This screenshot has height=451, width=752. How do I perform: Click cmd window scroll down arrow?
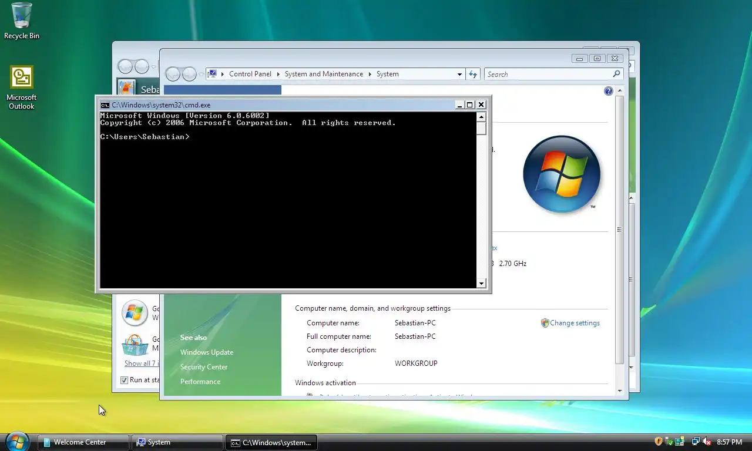481,284
